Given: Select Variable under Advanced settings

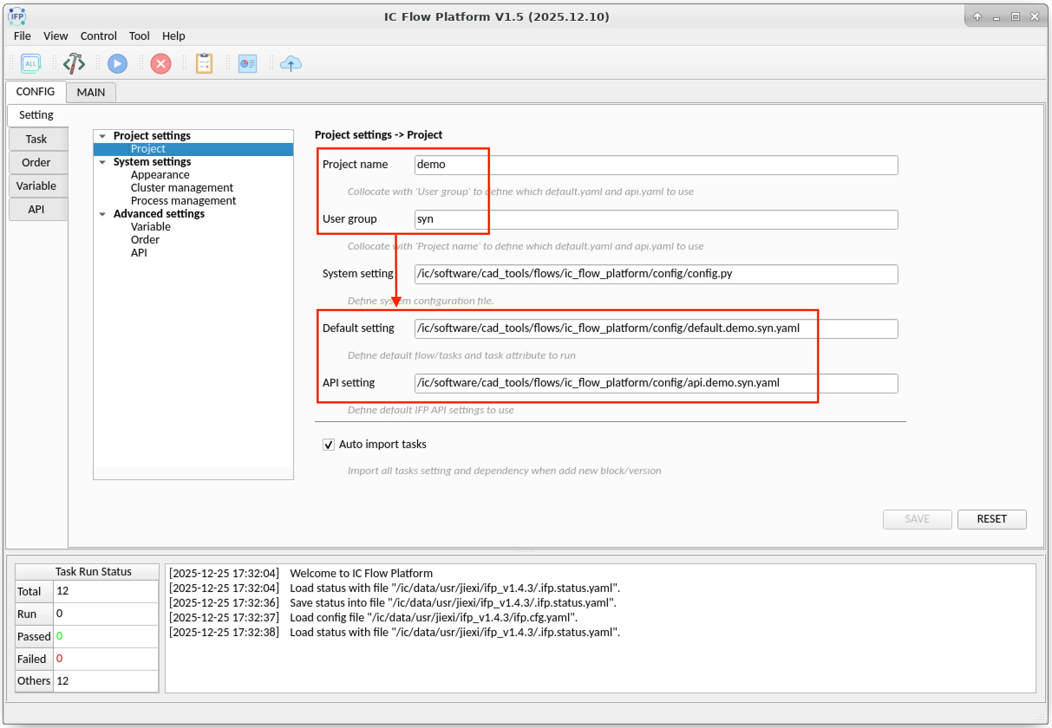Looking at the screenshot, I should [150, 227].
